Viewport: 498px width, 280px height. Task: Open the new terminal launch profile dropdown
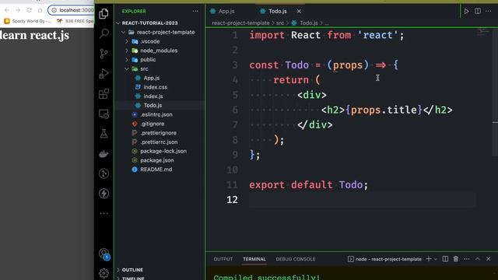click(436, 259)
